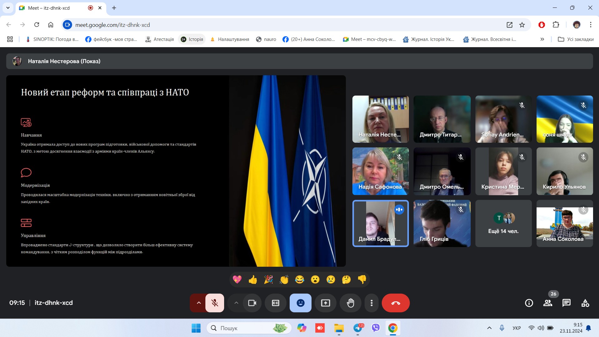
Task: Expand video settings arrow next to camera
Action: tap(236, 303)
